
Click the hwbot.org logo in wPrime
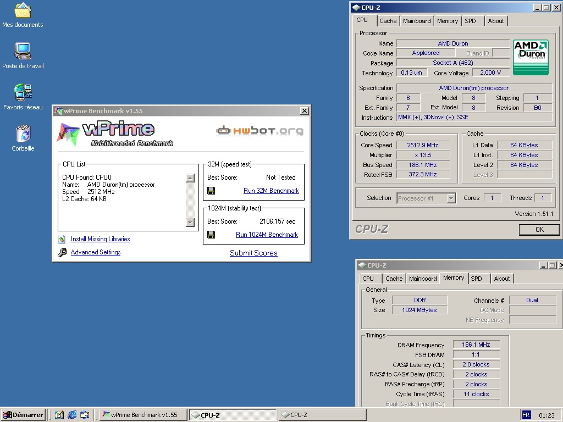[260, 130]
